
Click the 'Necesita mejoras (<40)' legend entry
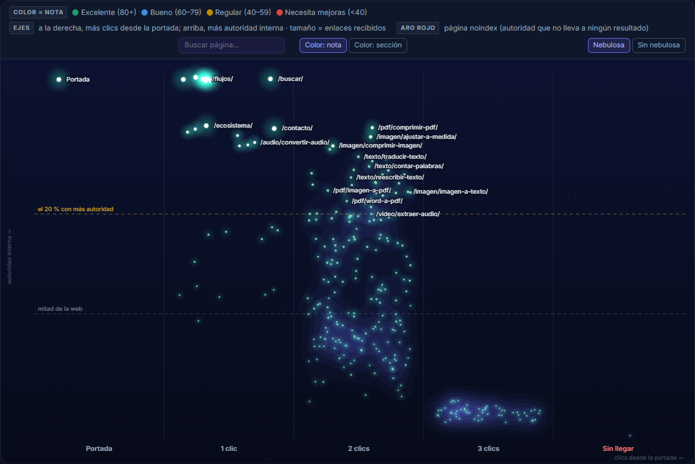click(x=322, y=12)
